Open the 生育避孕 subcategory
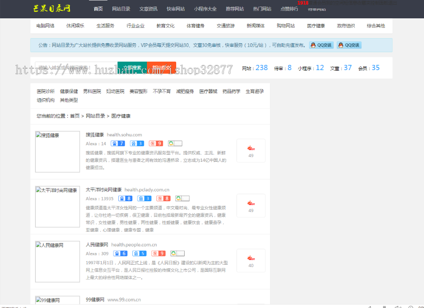Screen dimensions: 424x308 [254, 92]
